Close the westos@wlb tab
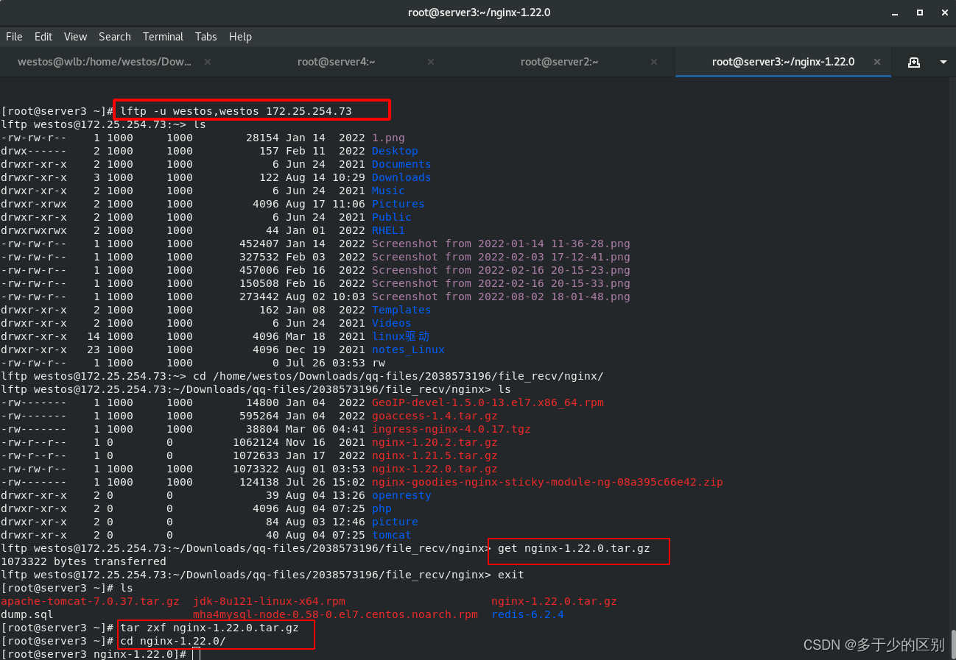This screenshot has width=956, height=660. coord(208,62)
